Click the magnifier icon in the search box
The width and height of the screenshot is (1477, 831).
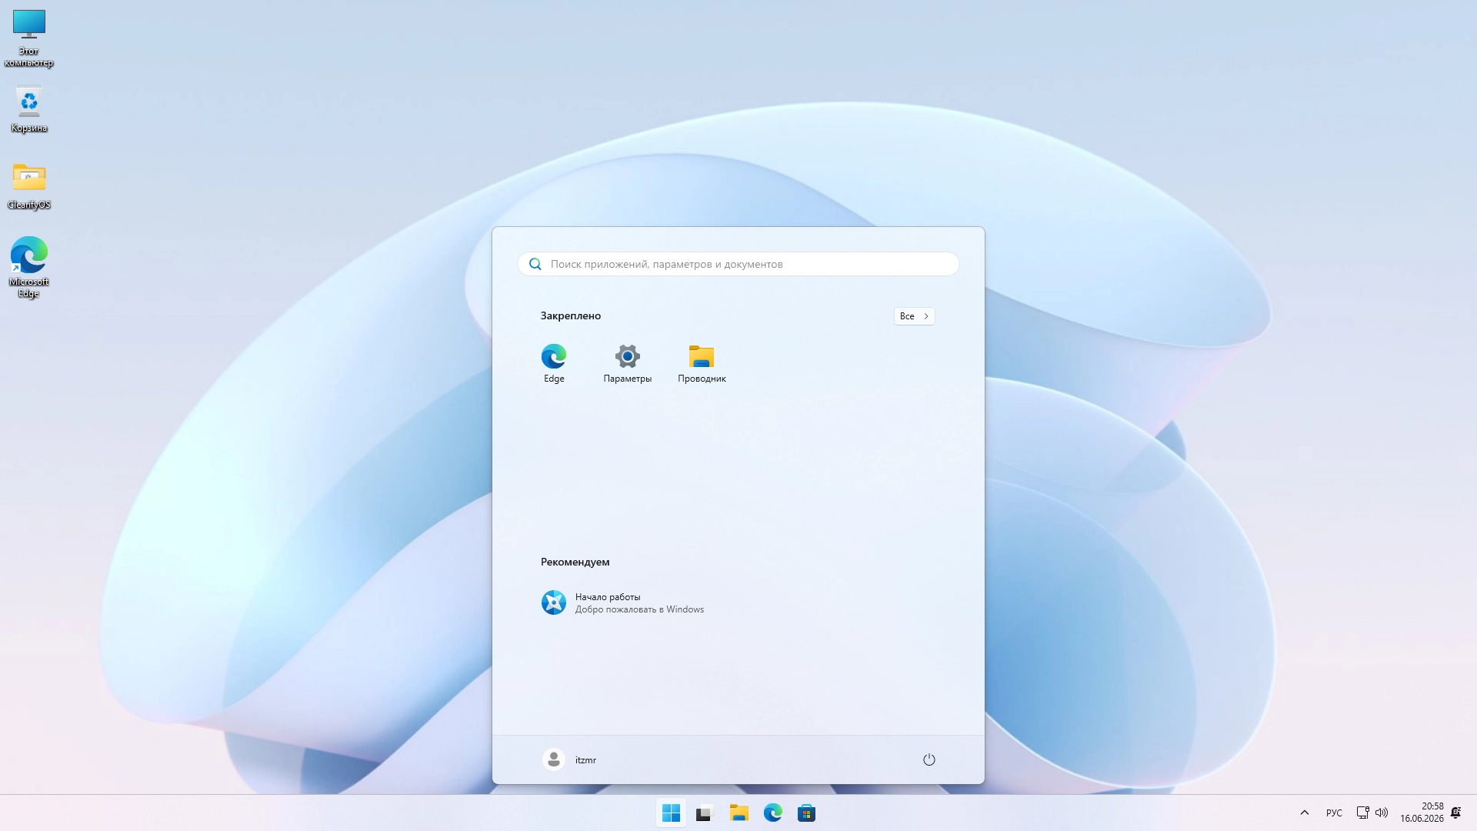coord(535,264)
